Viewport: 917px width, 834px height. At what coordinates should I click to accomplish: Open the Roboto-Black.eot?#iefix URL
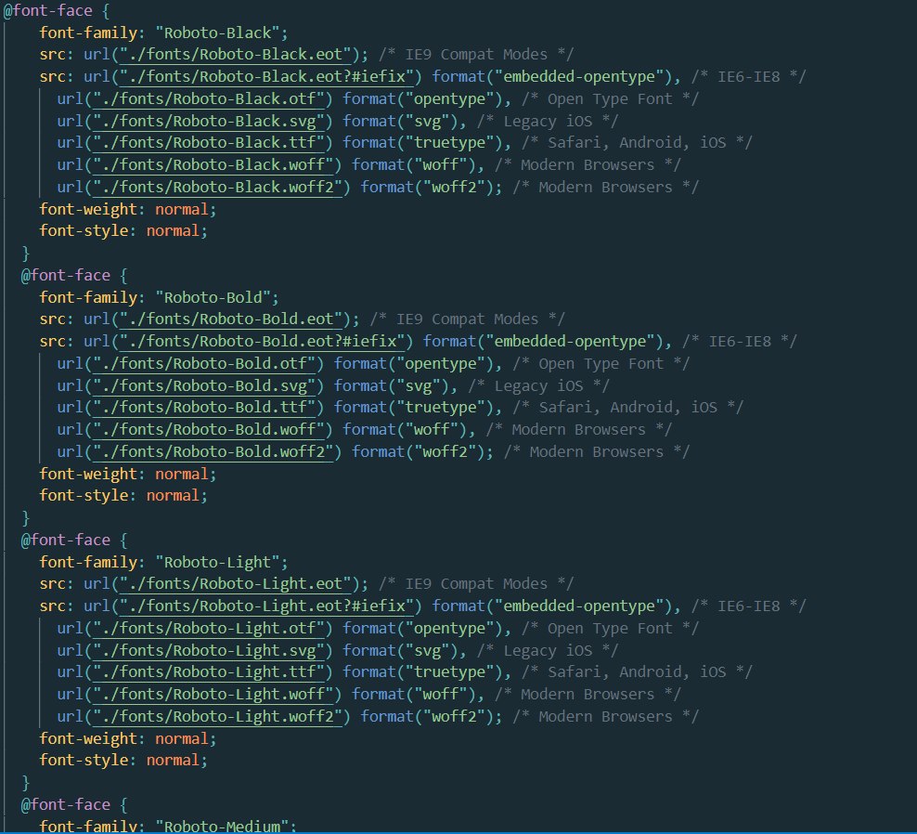pos(266,77)
